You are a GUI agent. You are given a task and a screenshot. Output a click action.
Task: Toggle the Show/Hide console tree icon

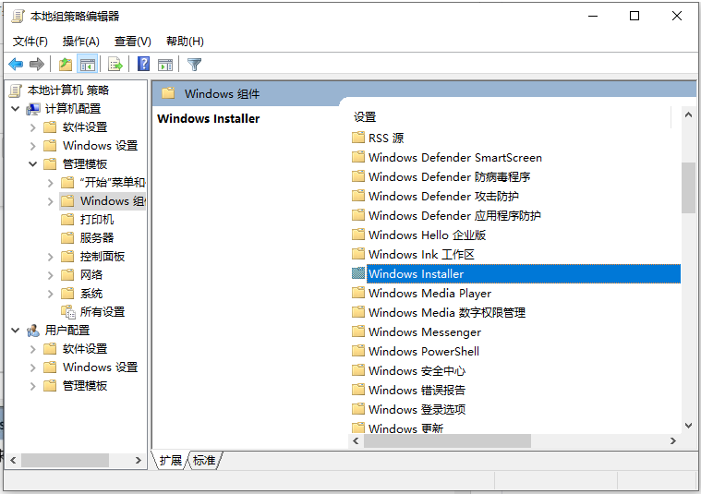pos(88,65)
